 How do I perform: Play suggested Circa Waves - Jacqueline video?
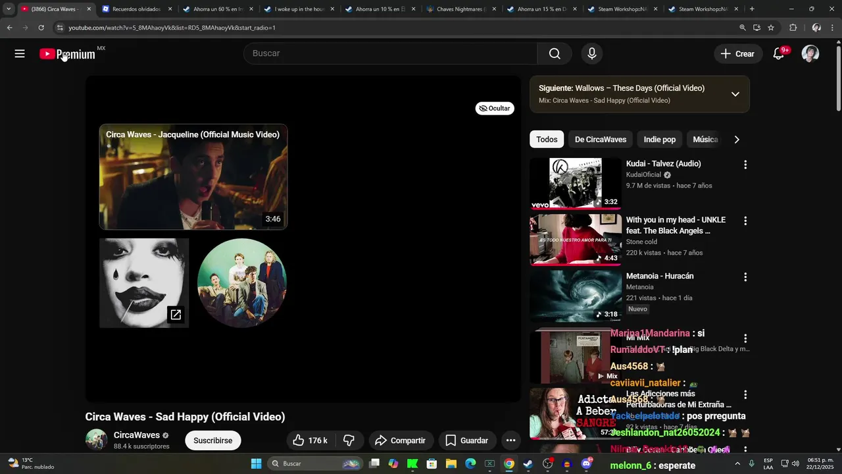tap(193, 177)
